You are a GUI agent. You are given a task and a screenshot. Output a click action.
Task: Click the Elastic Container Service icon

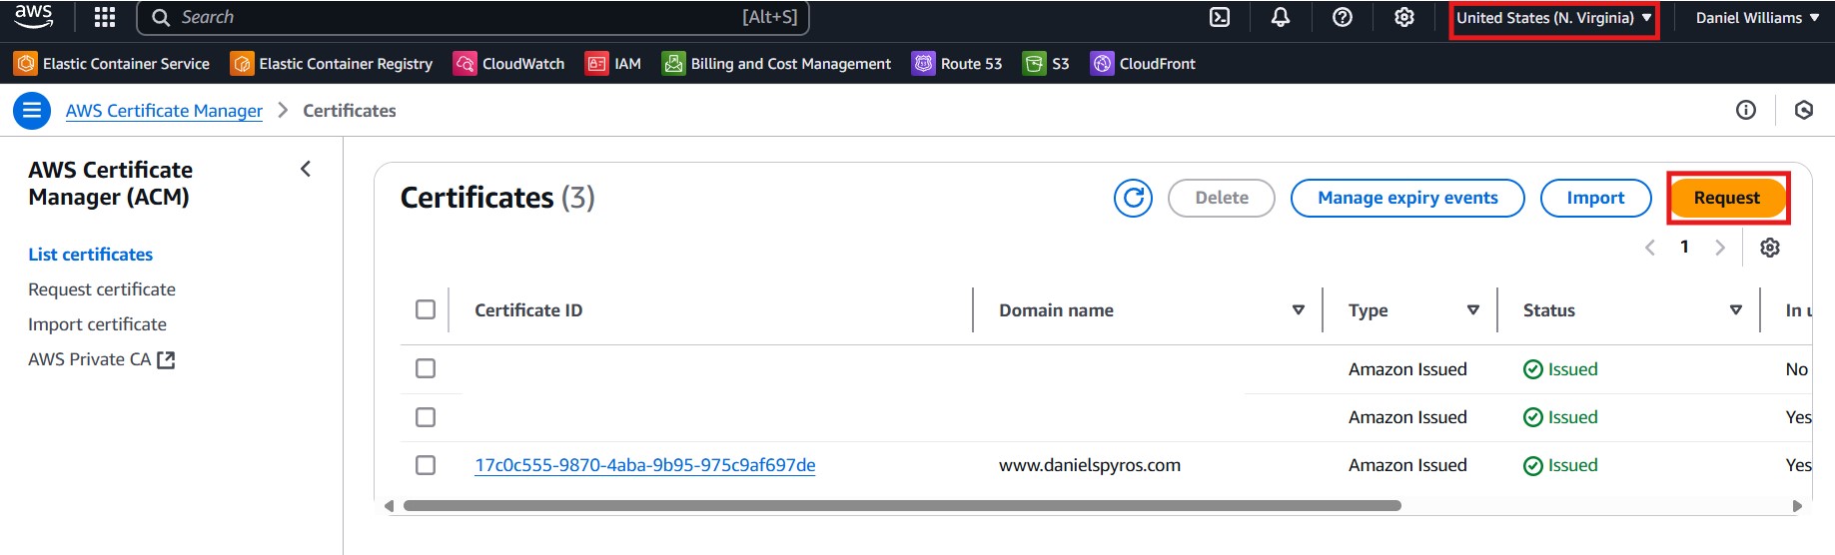tap(25, 64)
